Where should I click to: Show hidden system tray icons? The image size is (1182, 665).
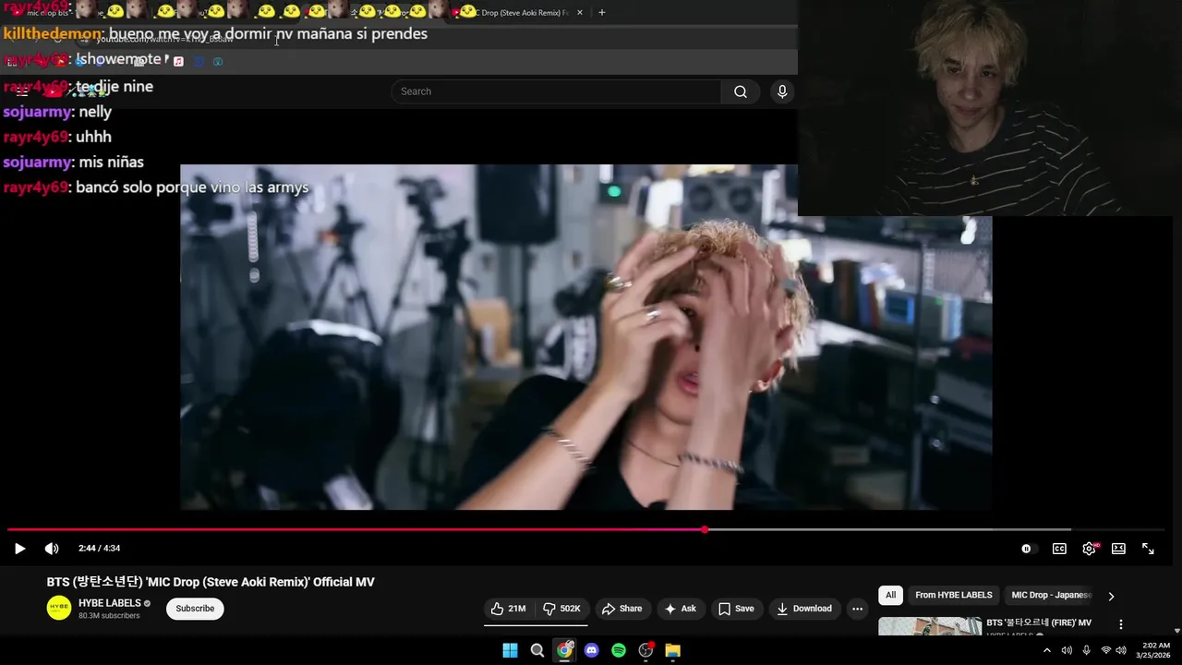pos(1046,650)
